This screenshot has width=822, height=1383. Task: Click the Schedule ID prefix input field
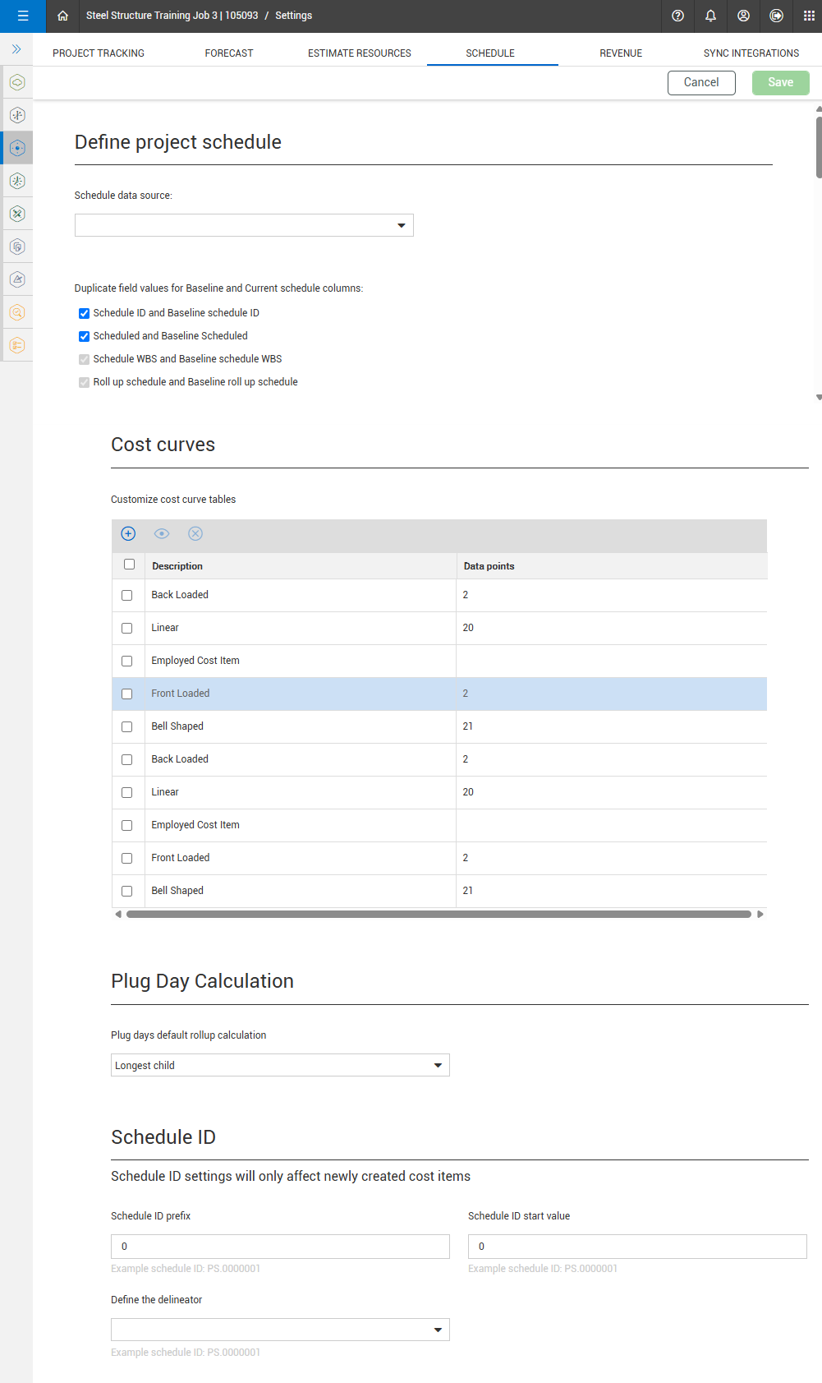pos(280,1246)
